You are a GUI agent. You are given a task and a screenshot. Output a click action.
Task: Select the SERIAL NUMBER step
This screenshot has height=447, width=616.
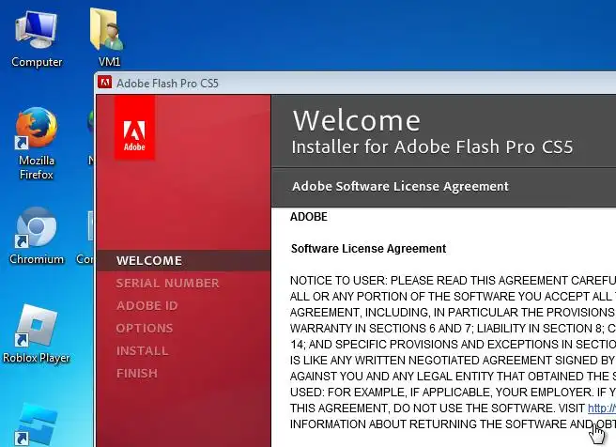[167, 284]
